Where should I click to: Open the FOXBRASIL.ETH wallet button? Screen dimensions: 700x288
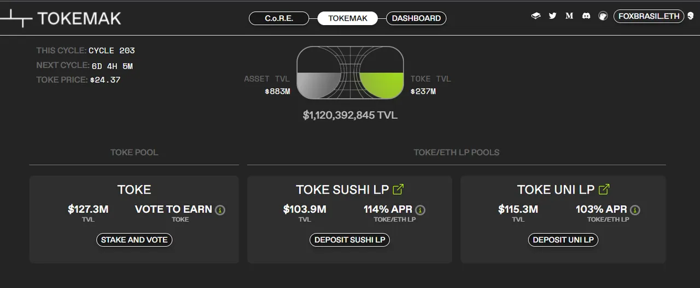pyautogui.click(x=649, y=16)
